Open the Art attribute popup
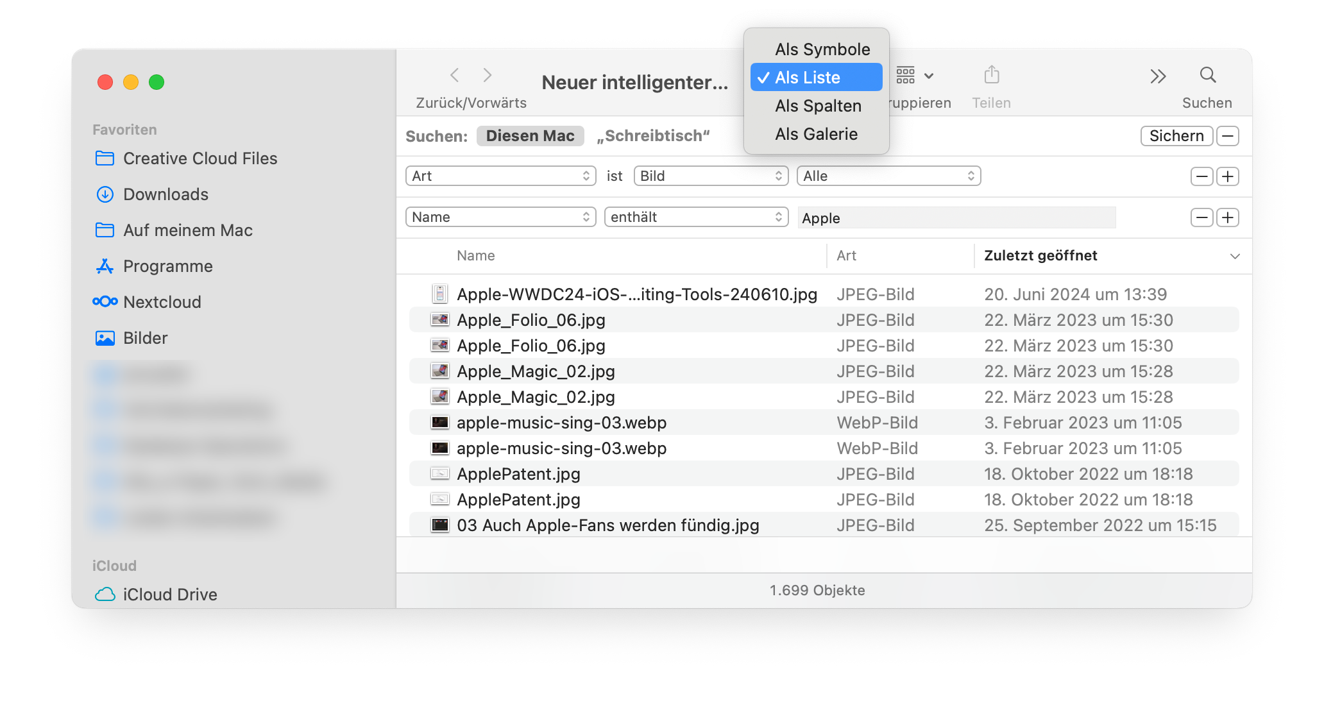The image size is (1324, 703). [x=501, y=176]
